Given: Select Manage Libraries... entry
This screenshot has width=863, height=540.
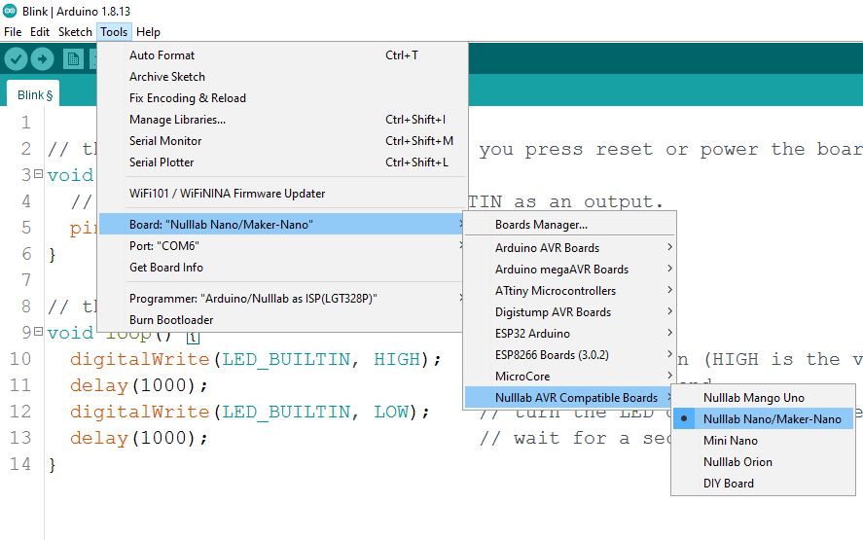Looking at the screenshot, I should pyautogui.click(x=177, y=119).
